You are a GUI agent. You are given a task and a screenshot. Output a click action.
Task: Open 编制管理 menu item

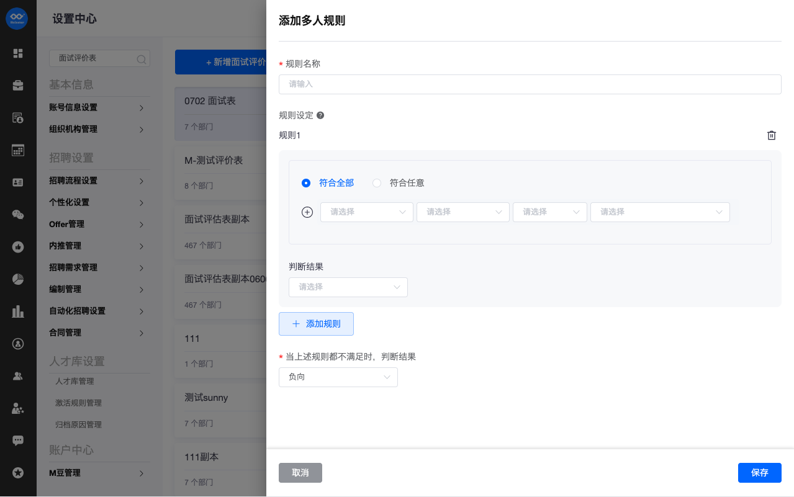click(99, 289)
